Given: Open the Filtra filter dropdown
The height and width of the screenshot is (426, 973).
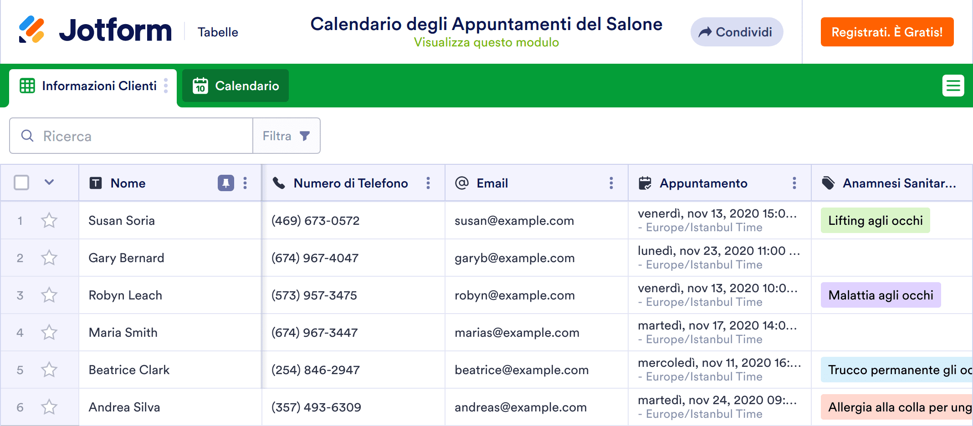Looking at the screenshot, I should (286, 136).
